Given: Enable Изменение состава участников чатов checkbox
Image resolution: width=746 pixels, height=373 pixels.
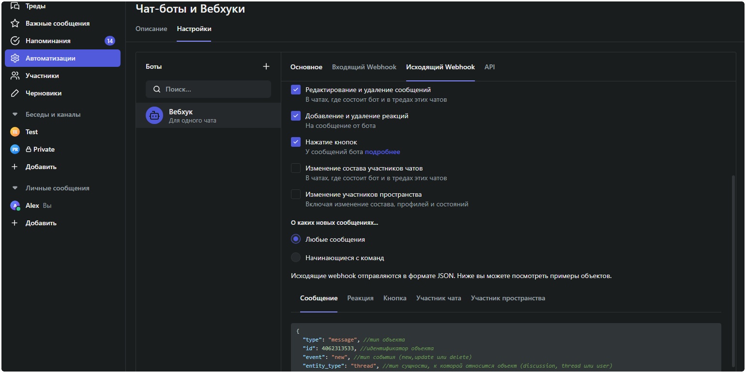Looking at the screenshot, I should [x=296, y=168].
